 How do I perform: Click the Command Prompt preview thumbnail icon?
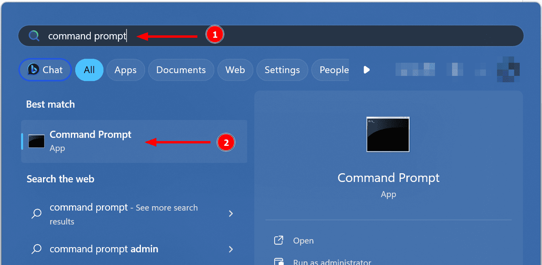(x=388, y=134)
